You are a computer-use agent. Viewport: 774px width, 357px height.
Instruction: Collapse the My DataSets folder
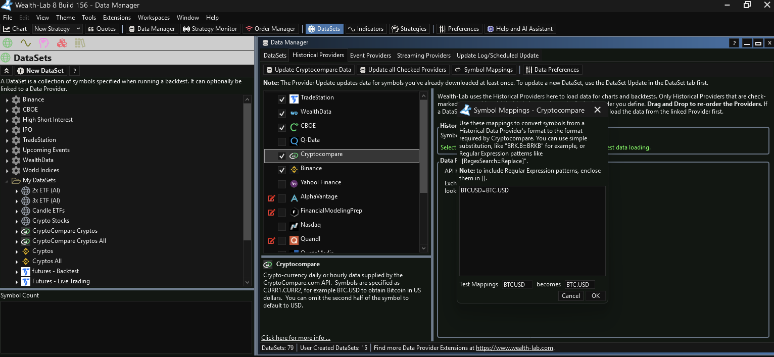point(7,181)
